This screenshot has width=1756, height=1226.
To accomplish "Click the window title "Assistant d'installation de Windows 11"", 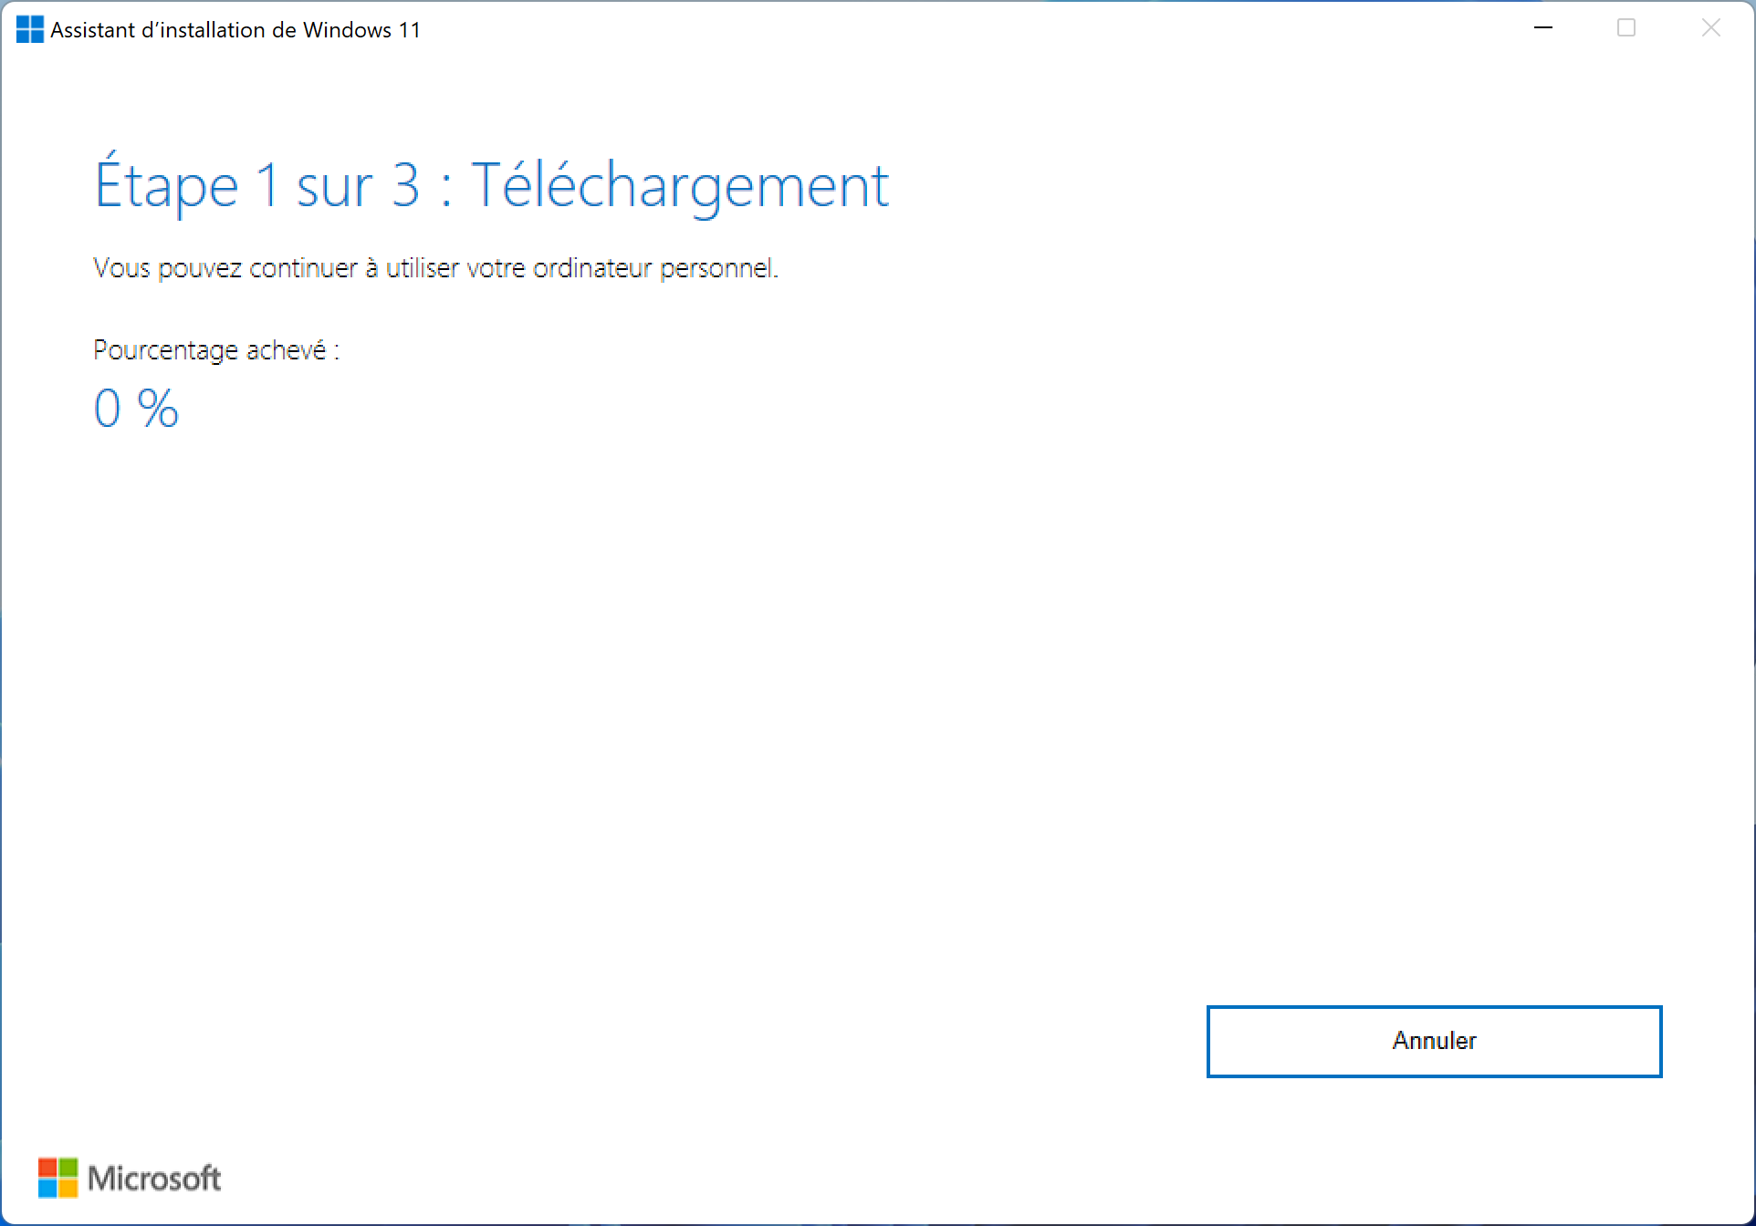I will 235,30.
